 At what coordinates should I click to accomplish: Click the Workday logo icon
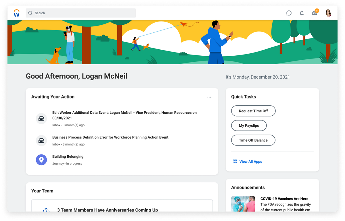pyautogui.click(x=16, y=13)
